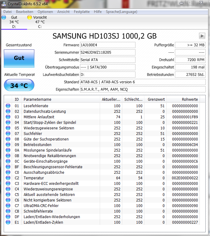Image resolution: width=210 pixels, height=236 pixels.
Task: Select raw value 000000006C04
Action: (x=185, y=144)
